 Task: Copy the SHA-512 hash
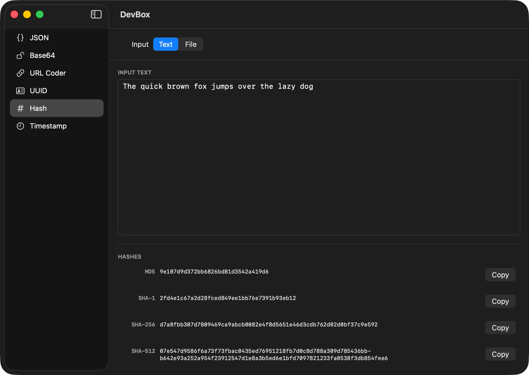pyautogui.click(x=500, y=354)
